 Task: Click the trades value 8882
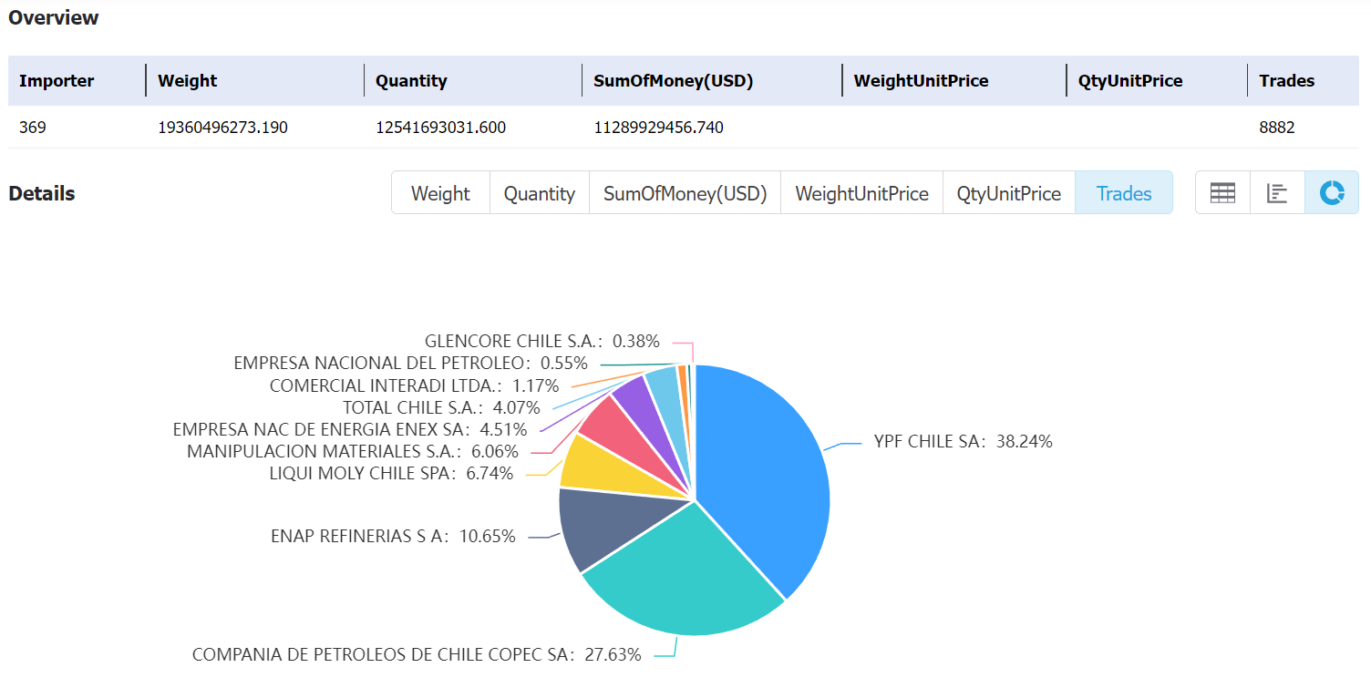click(x=1276, y=128)
